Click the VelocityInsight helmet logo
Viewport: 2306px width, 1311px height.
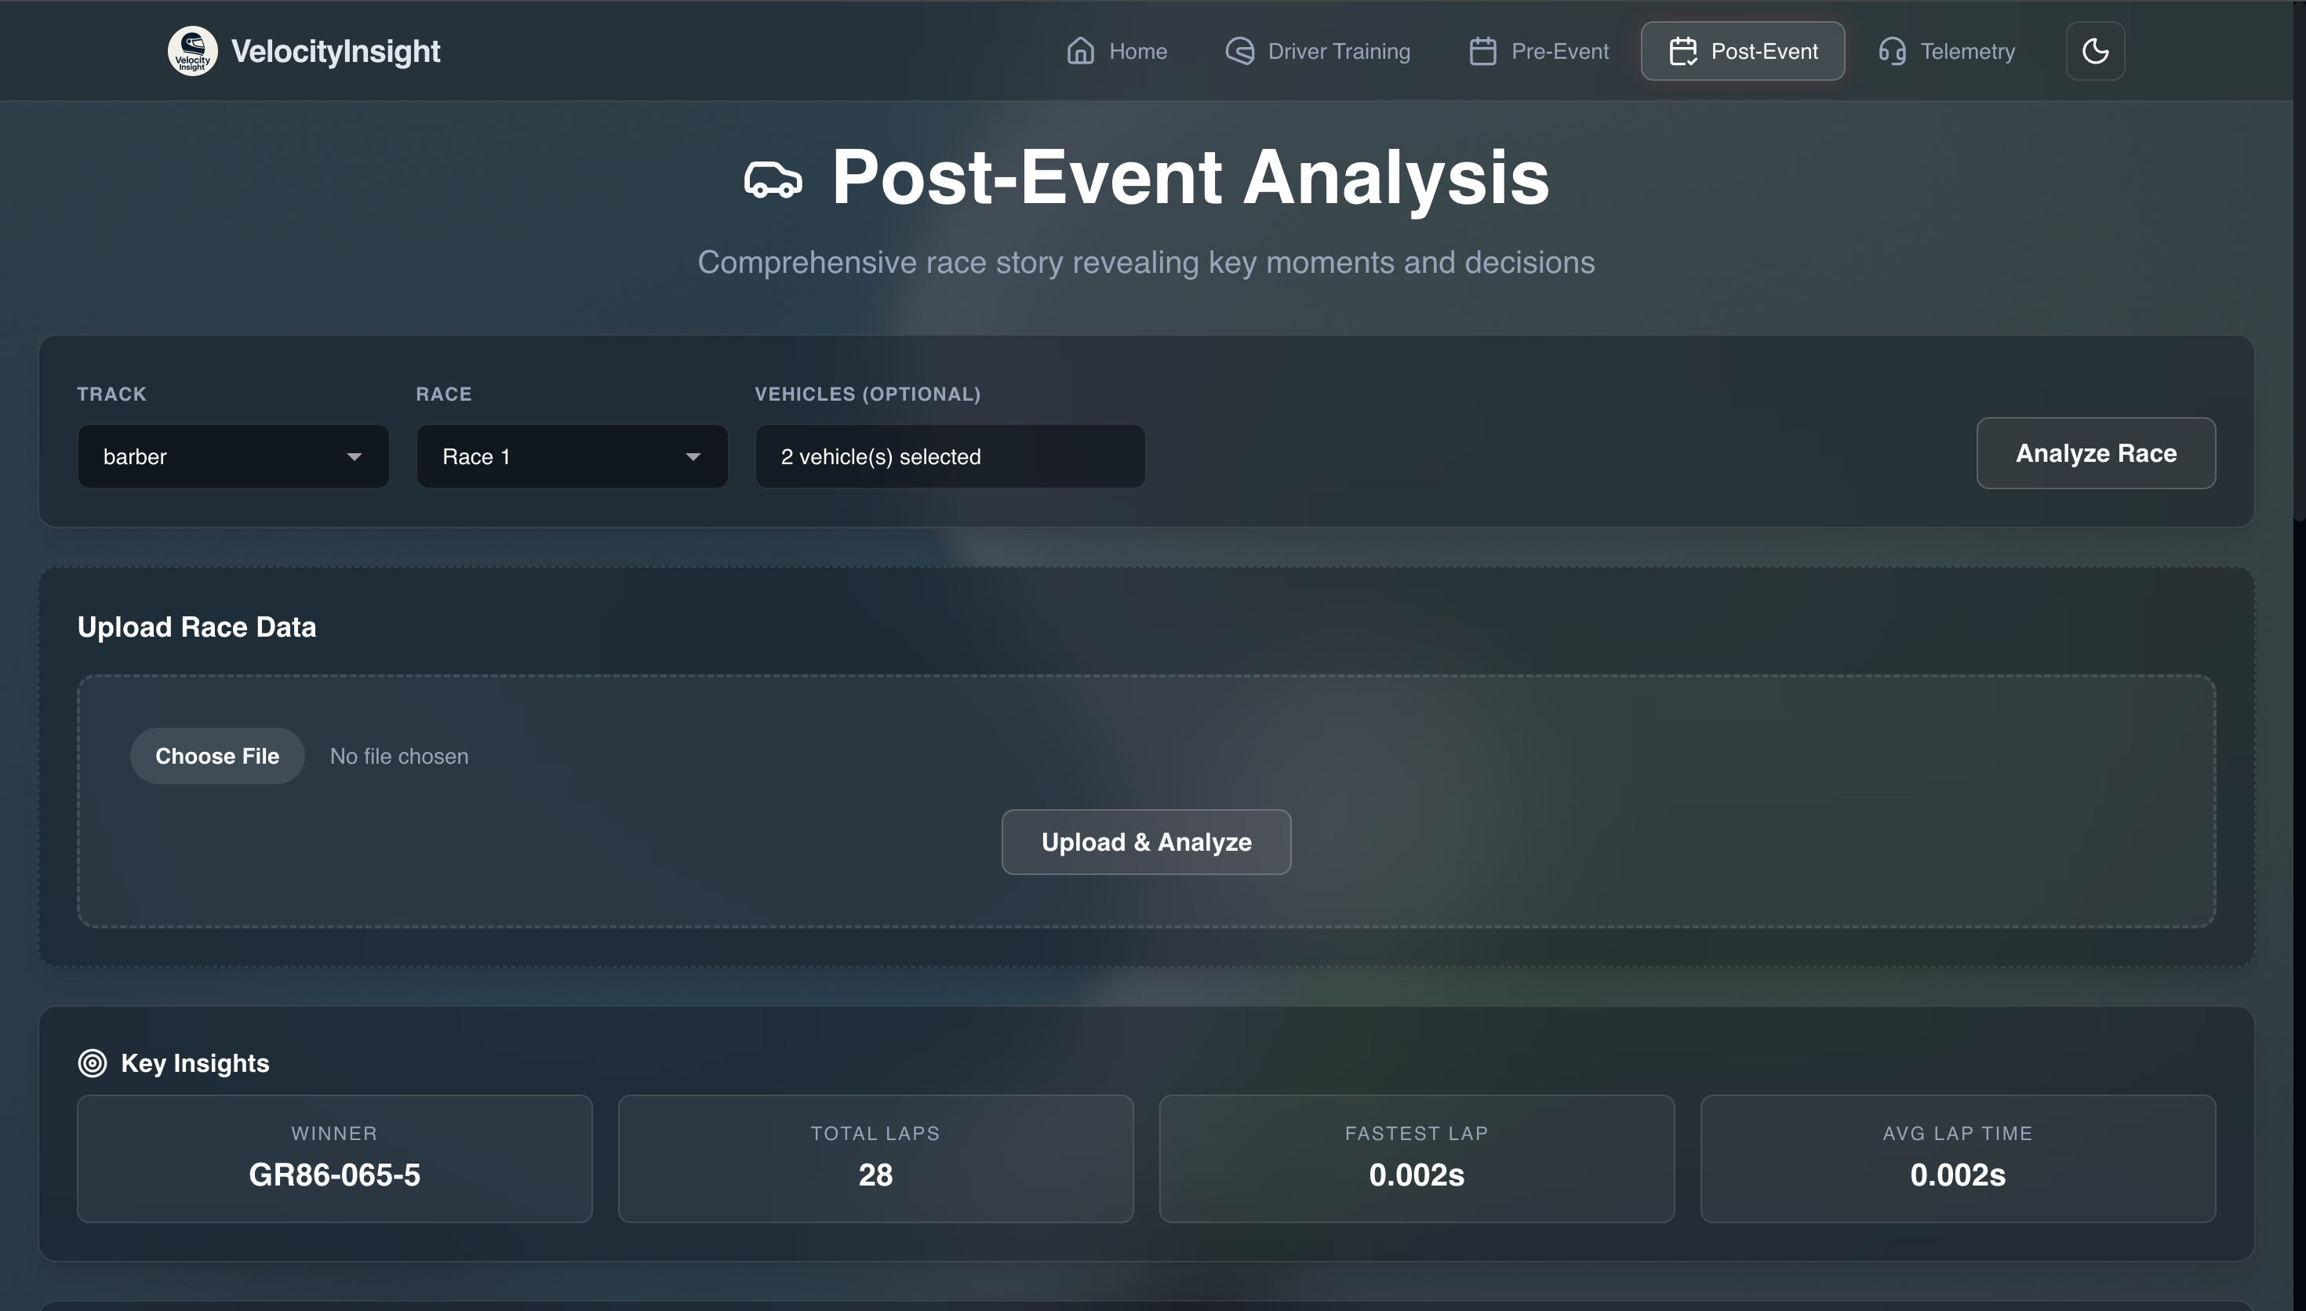pos(192,51)
